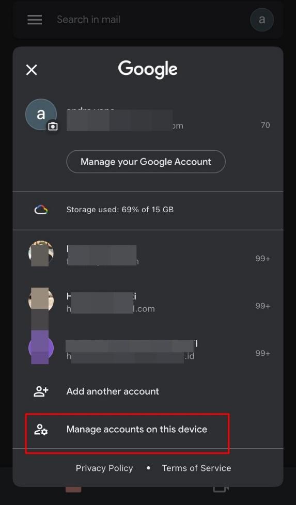
Task: Open the hamburger navigation menu
Action: tap(35, 20)
